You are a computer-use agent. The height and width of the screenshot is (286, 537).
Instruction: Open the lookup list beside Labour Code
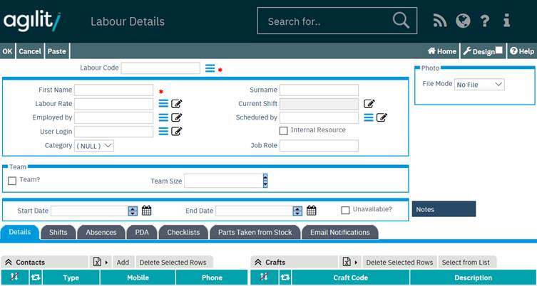[x=210, y=68]
